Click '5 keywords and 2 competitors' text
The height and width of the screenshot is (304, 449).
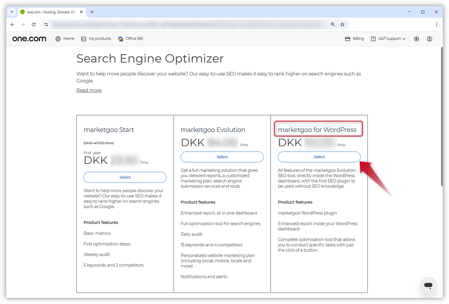tap(114, 265)
